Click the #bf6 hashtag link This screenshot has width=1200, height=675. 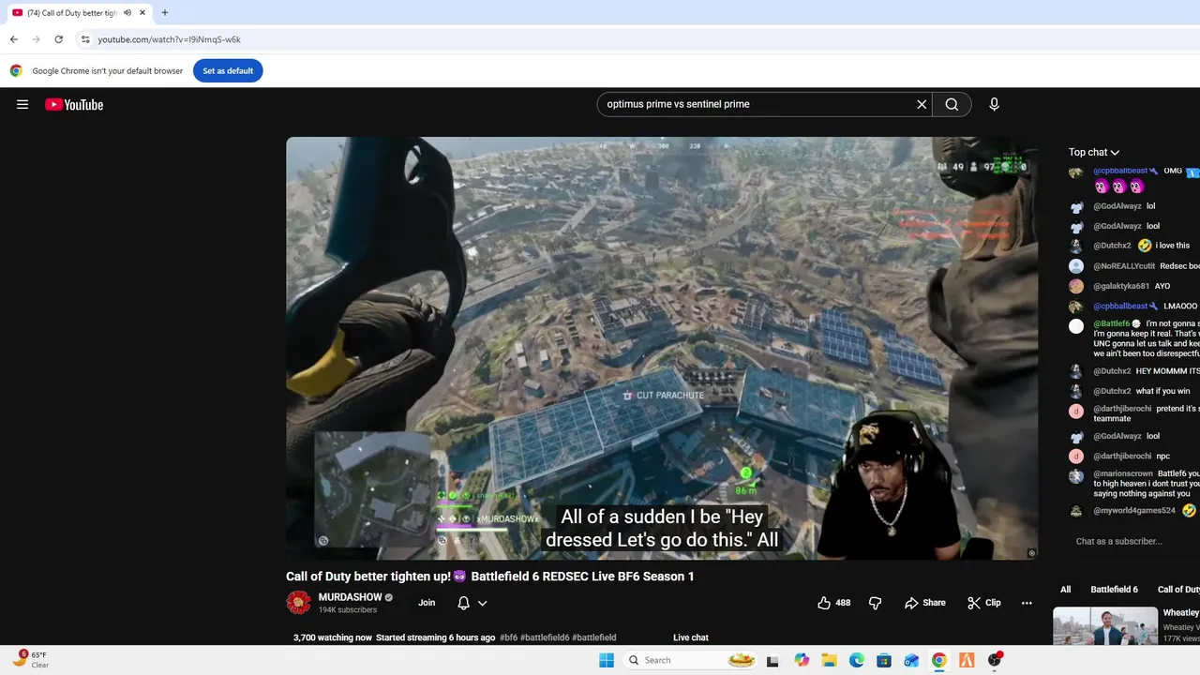pos(508,637)
